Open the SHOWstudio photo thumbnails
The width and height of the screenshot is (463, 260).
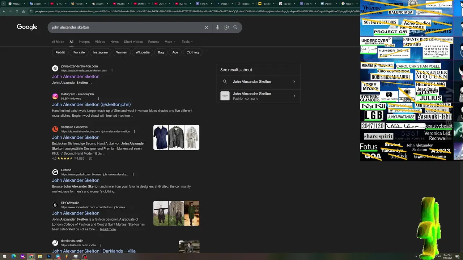click(176, 213)
